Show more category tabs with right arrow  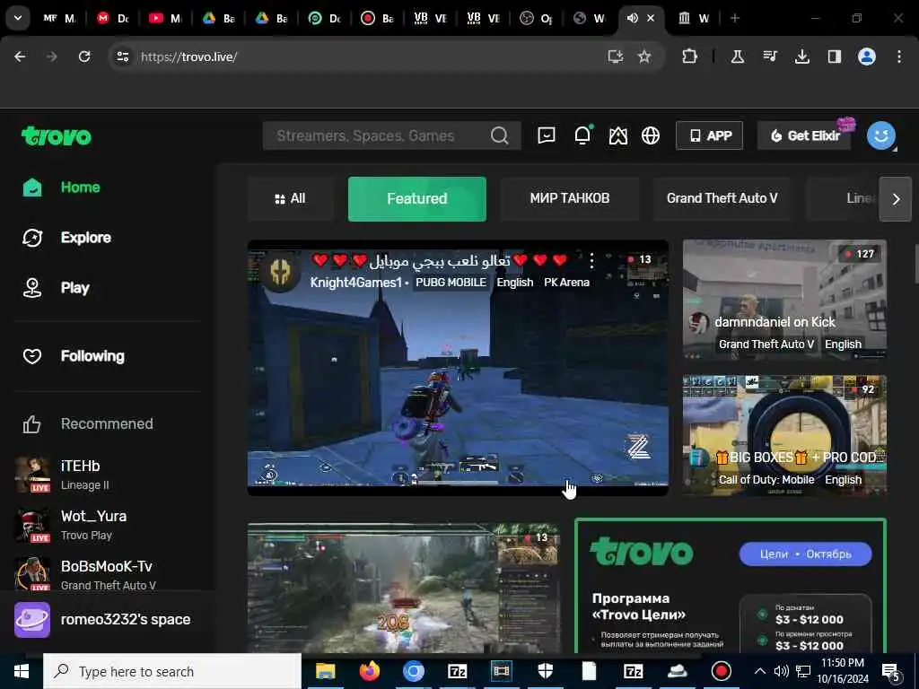895,199
